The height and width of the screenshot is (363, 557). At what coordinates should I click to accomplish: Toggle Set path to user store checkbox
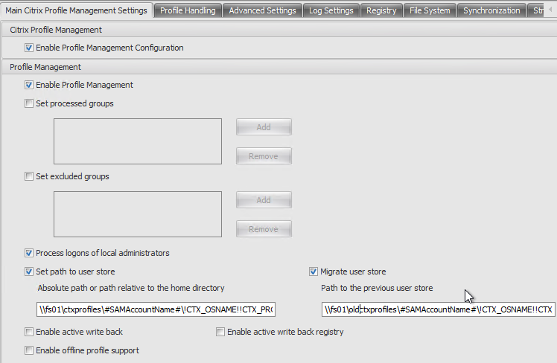(x=29, y=272)
